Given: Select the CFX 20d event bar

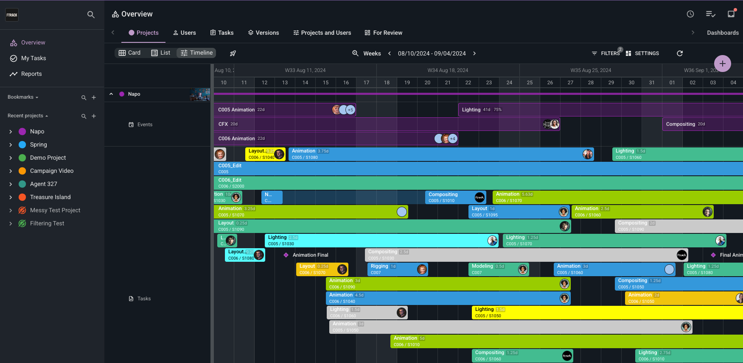Looking at the screenshot, I should [387, 124].
